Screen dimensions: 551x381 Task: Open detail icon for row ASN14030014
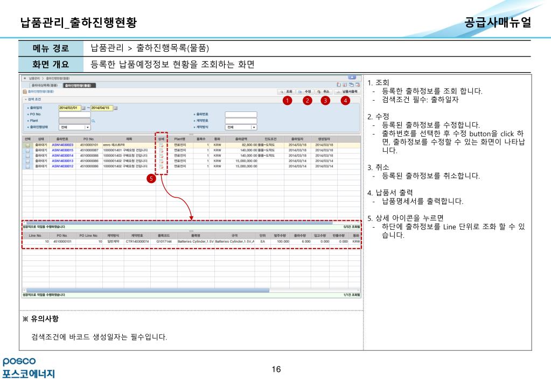coord(161,156)
